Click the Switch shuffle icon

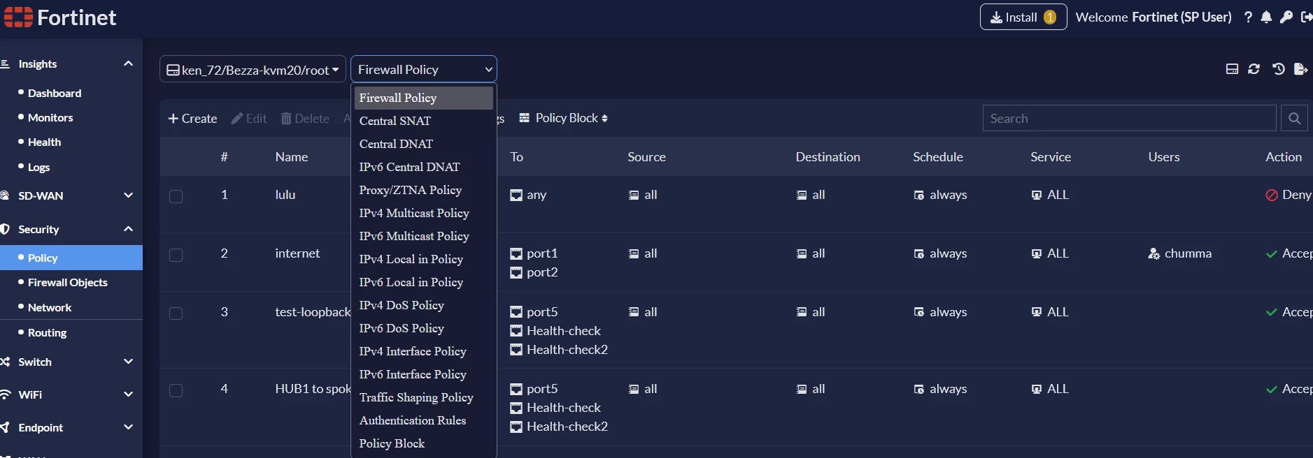[x=4, y=362]
